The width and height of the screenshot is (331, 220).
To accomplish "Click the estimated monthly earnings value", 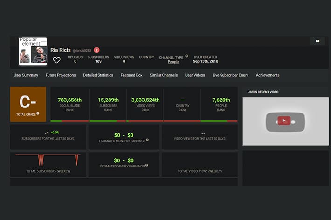I will pos(124,135).
